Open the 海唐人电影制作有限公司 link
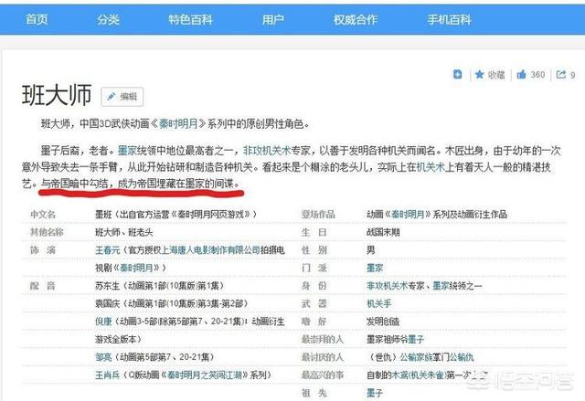Image resolution: width=585 pixels, height=401 pixels. click(x=215, y=250)
